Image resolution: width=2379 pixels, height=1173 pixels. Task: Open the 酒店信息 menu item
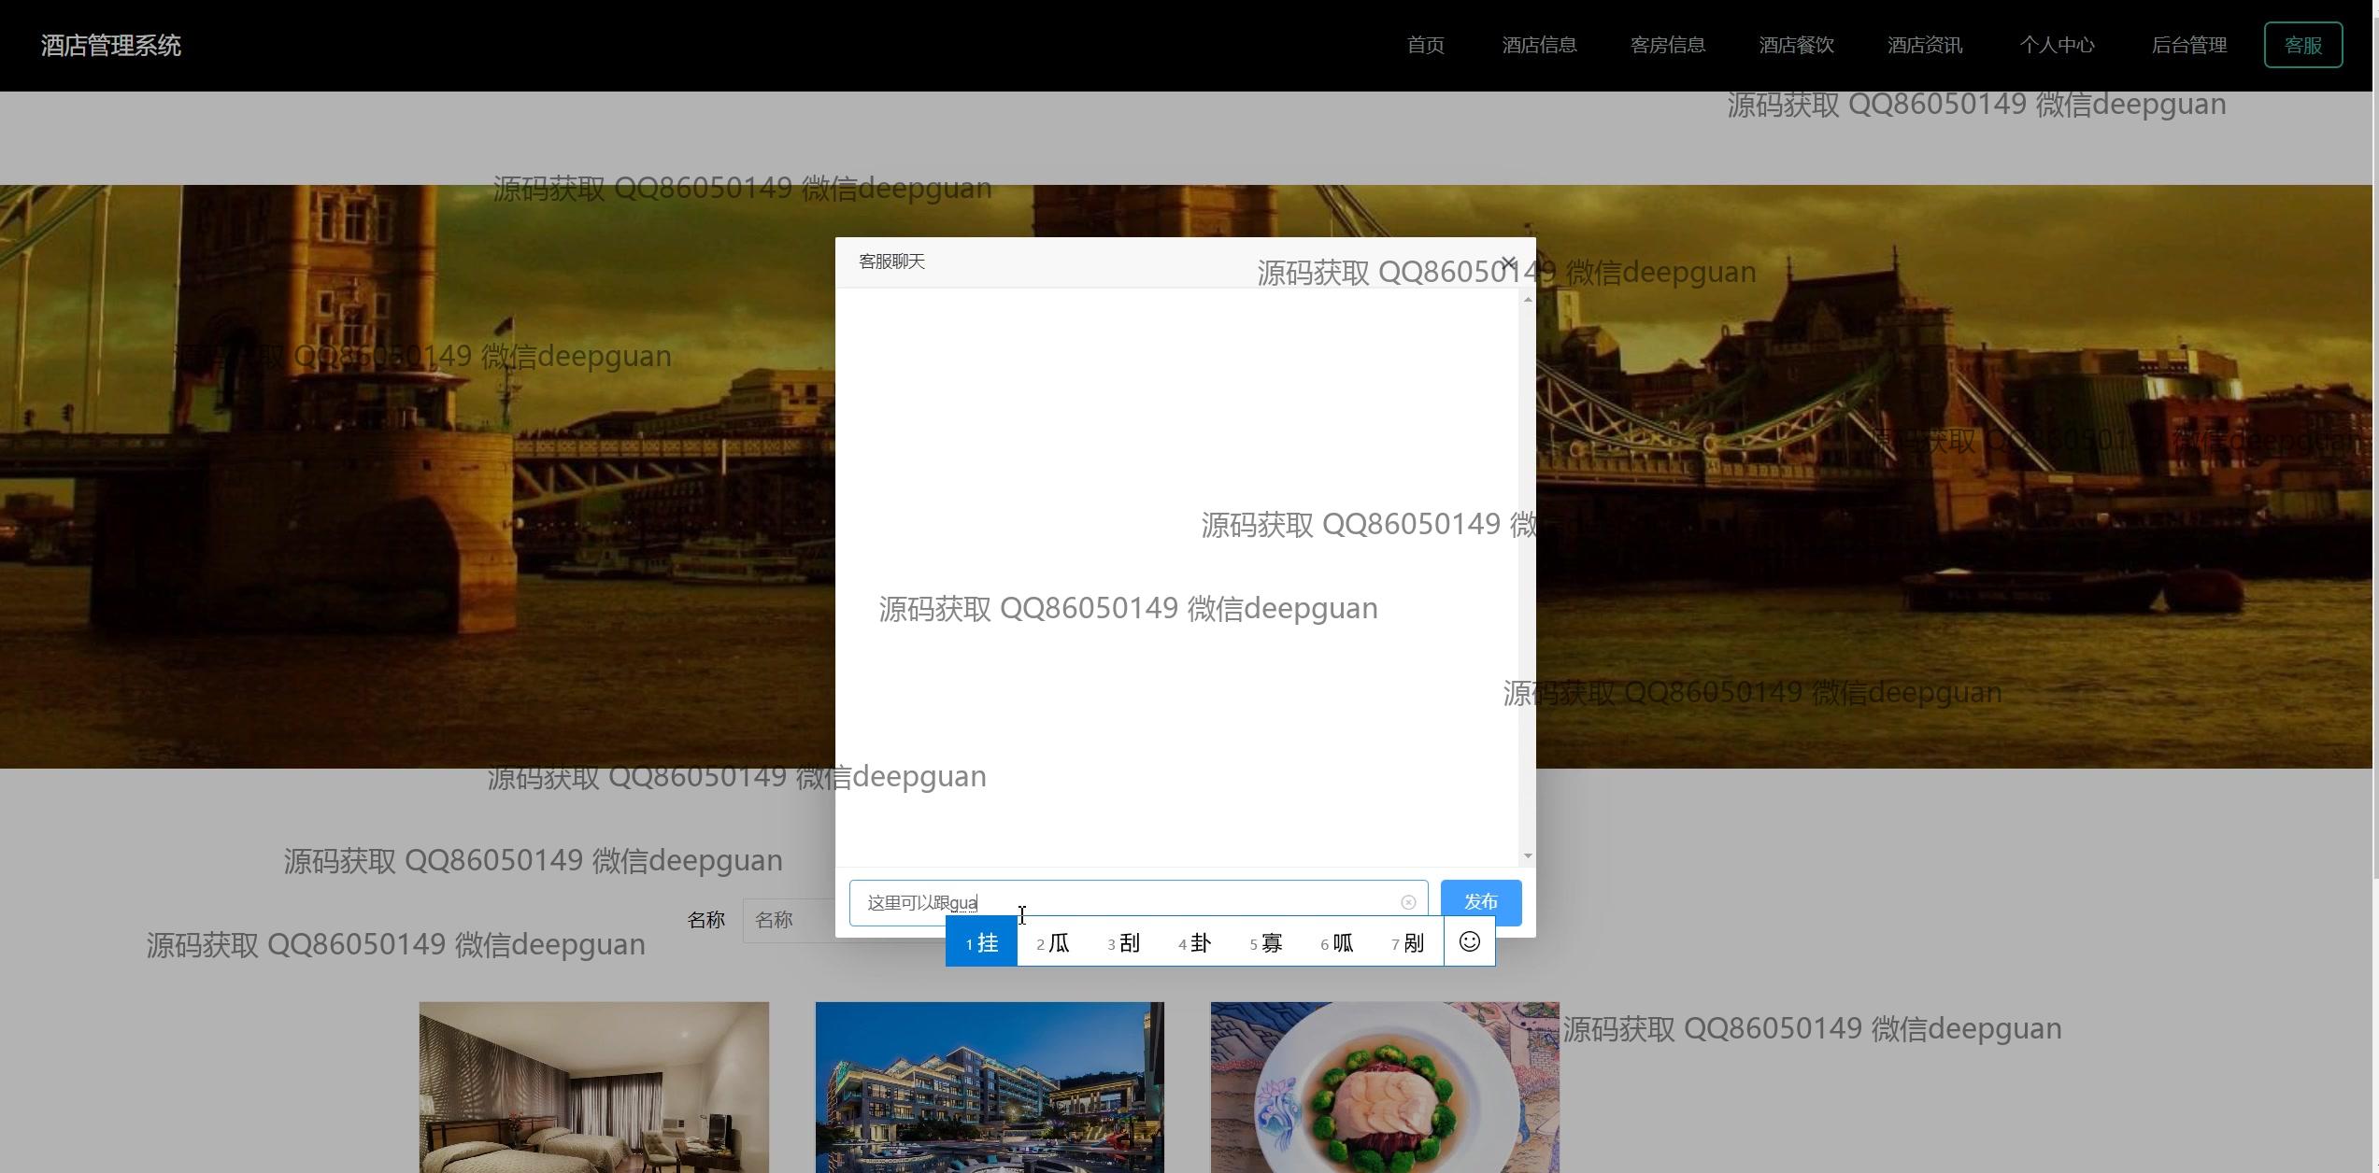(x=1539, y=46)
